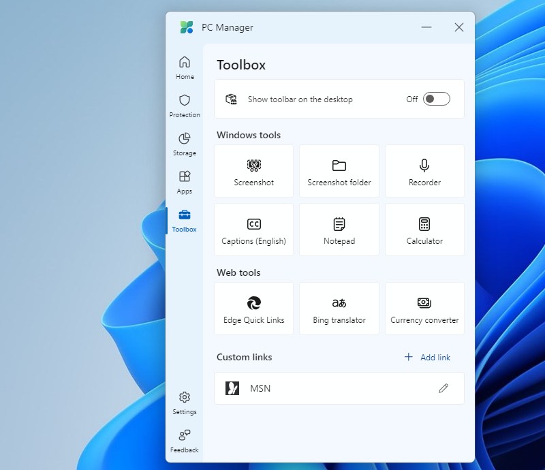The height and width of the screenshot is (470, 545).
Task: Open Captions (English) tool
Action: pos(253,230)
